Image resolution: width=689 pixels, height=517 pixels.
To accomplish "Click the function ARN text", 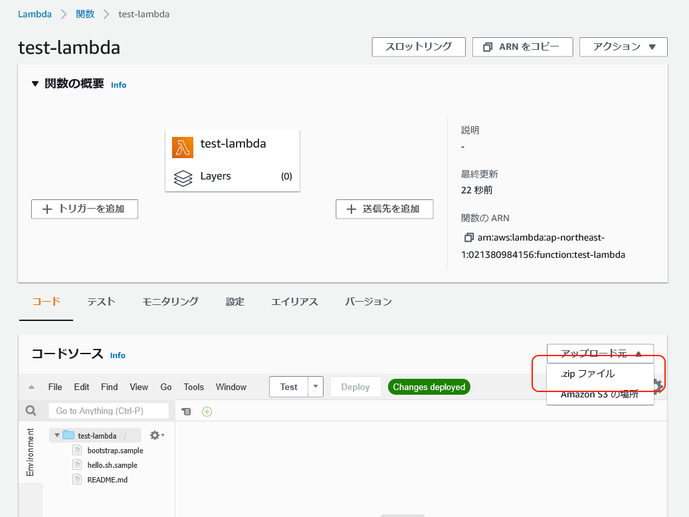I will click(543, 246).
